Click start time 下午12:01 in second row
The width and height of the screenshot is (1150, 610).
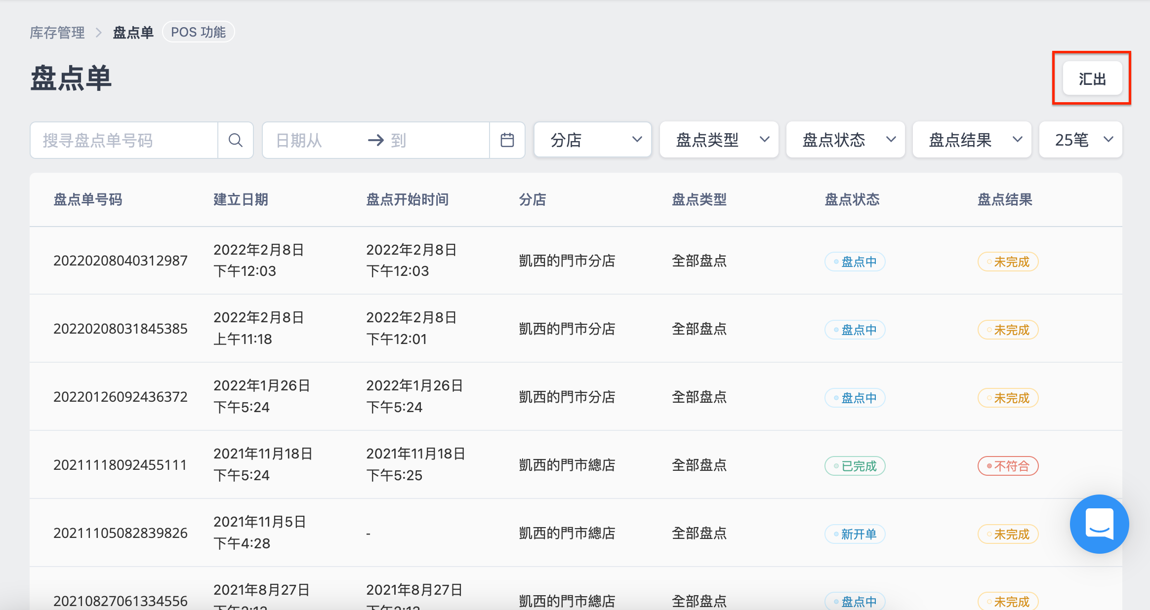pyautogui.click(x=396, y=339)
